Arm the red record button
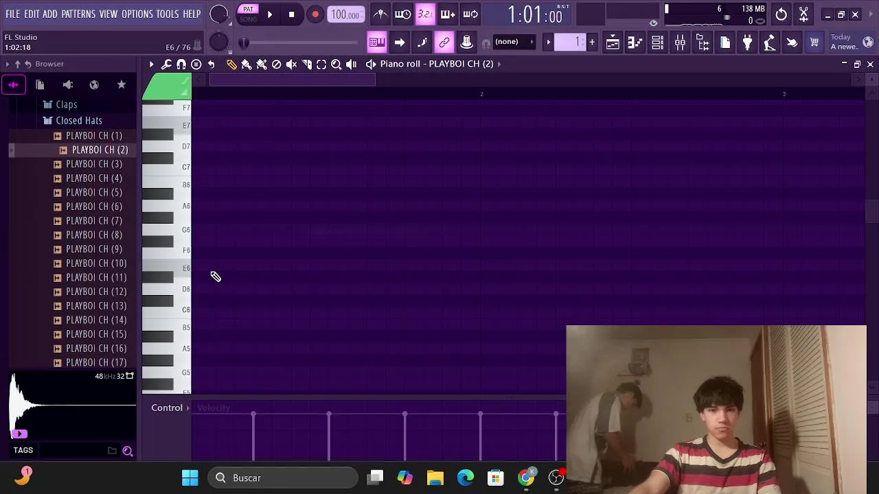The width and height of the screenshot is (879, 494). point(315,14)
